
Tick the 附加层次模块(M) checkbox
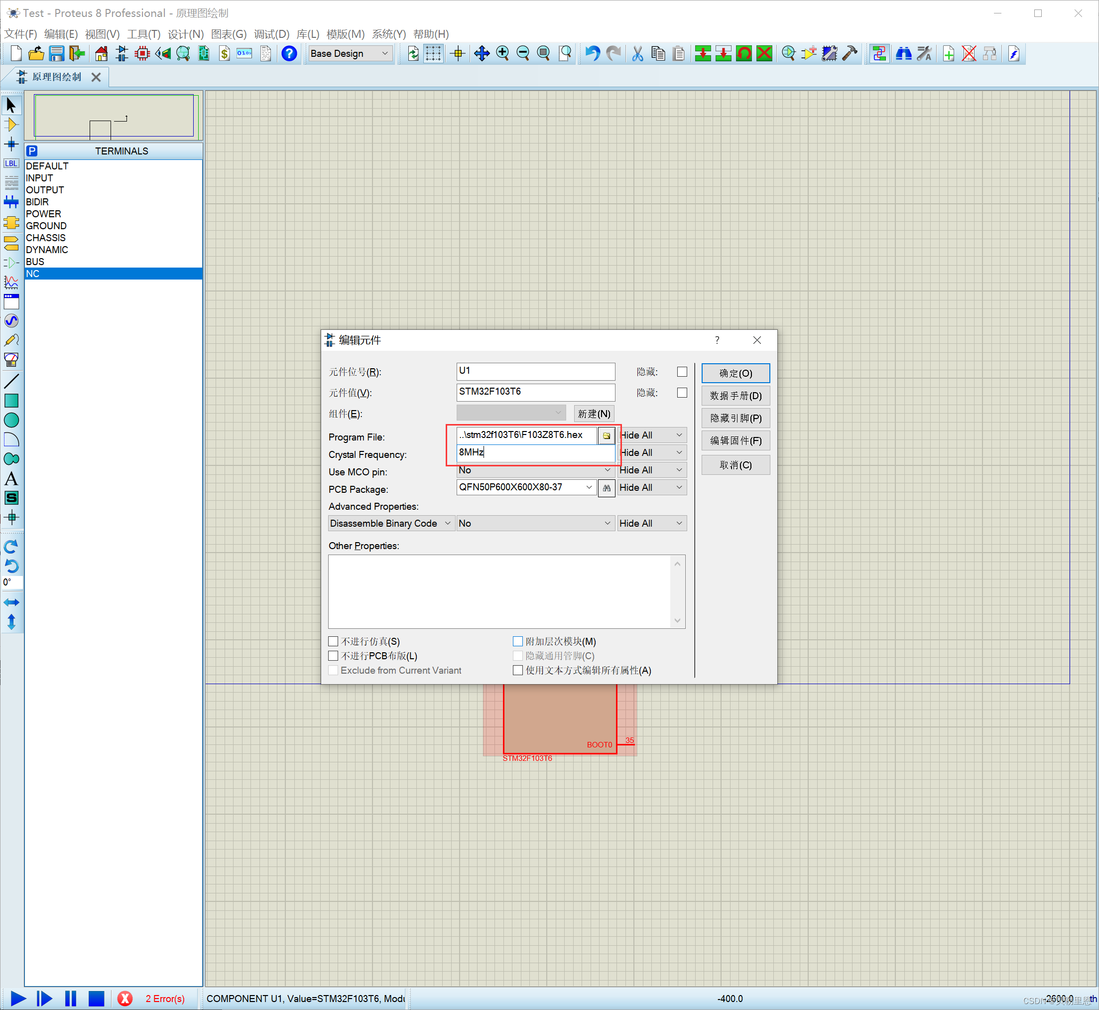pos(518,641)
